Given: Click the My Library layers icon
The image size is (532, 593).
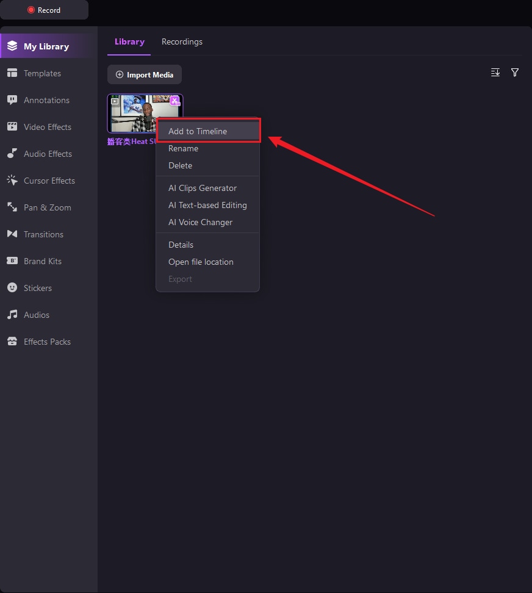Looking at the screenshot, I should (12, 46).
